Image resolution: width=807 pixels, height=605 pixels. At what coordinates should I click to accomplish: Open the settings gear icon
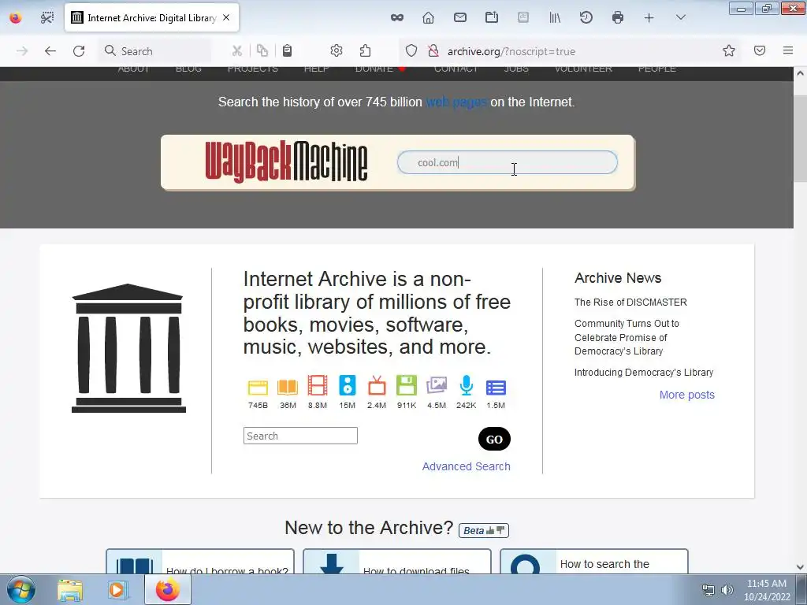pyautogui.click(x=337, y=50)
